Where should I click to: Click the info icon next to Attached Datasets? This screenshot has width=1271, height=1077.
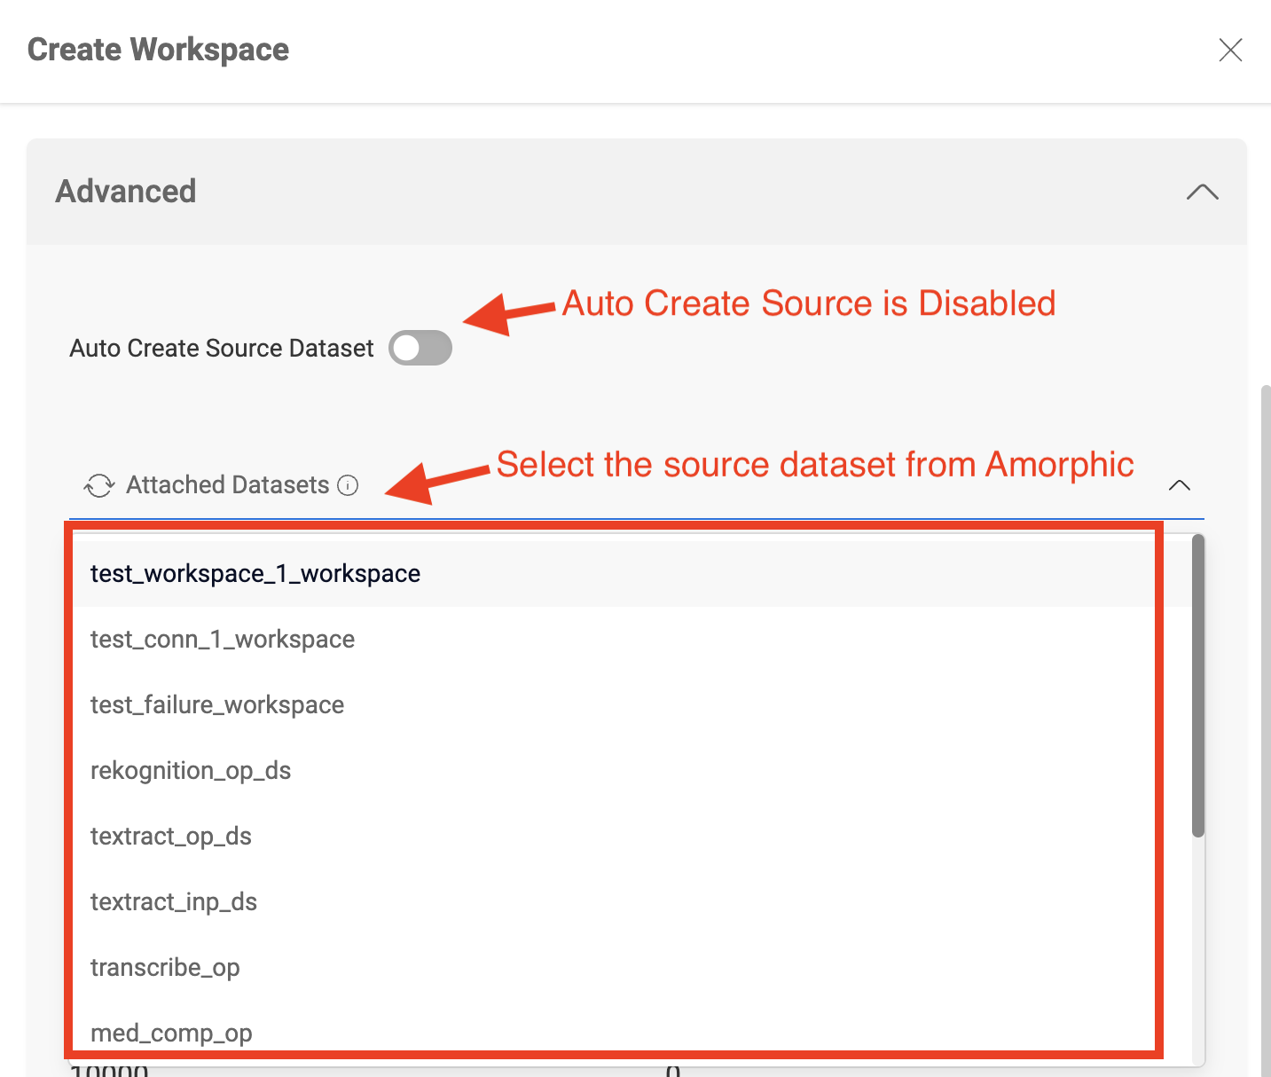(x=348, y=485)
